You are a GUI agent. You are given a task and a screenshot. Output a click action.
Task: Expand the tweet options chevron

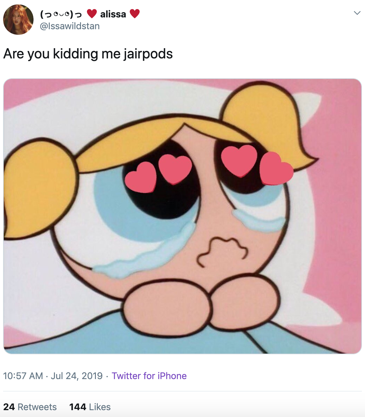[x=357, y=13]
